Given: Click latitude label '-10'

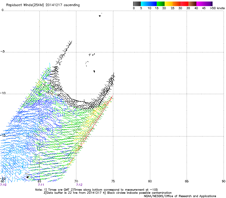Looking at the screenshot, I should coord(3,93).
